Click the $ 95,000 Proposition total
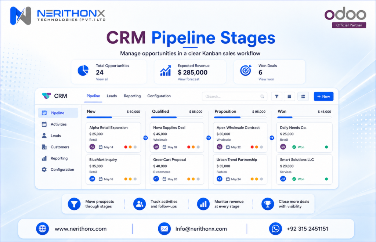This screenshot has width=376, height=242. pyautogui.click(x=259, y=112)
